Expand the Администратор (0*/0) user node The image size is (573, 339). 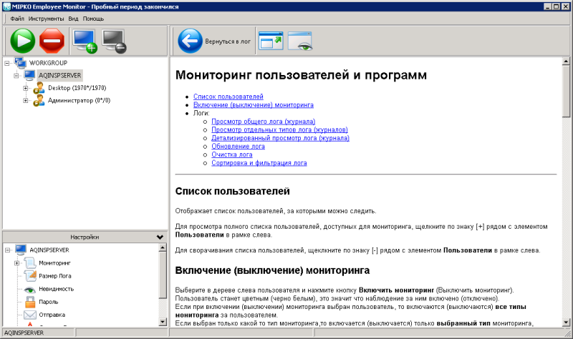coord(25,100)
